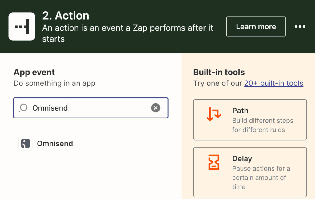Click 'Build different steps for different rules' description
This screenshot has height=199, width=315.
point(263,125)
